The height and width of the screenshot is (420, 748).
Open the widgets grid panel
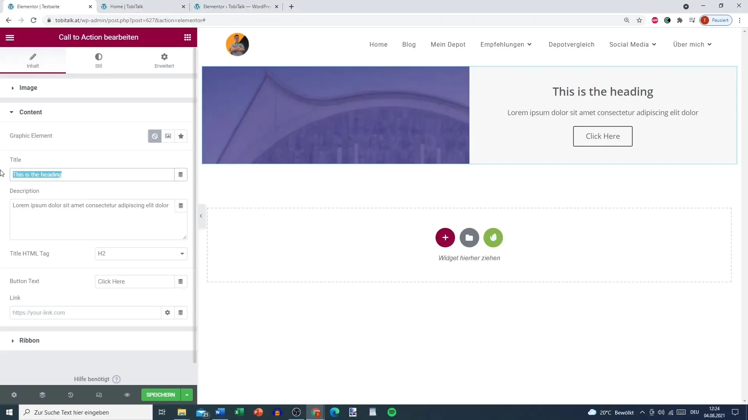pyautogui.click(x=187, y=37)
